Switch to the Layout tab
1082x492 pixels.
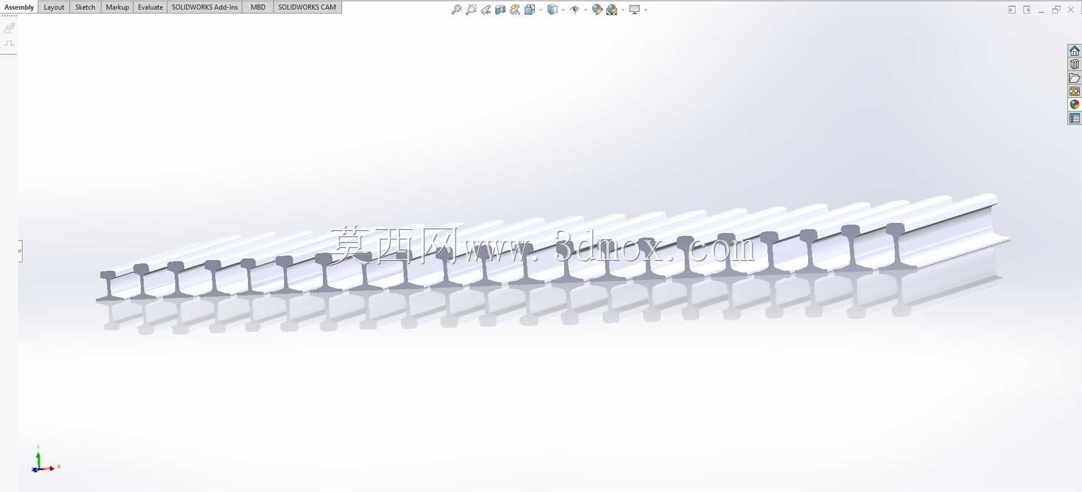(x=54, y=7)
